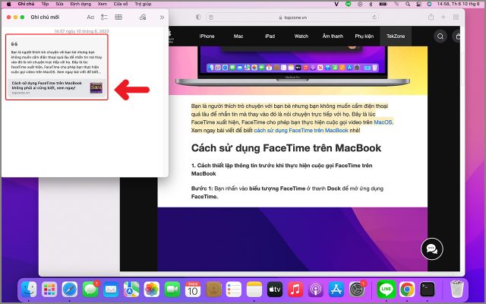
Task: Expand the hidden toolbar items chevron
Action: point(161,16)
